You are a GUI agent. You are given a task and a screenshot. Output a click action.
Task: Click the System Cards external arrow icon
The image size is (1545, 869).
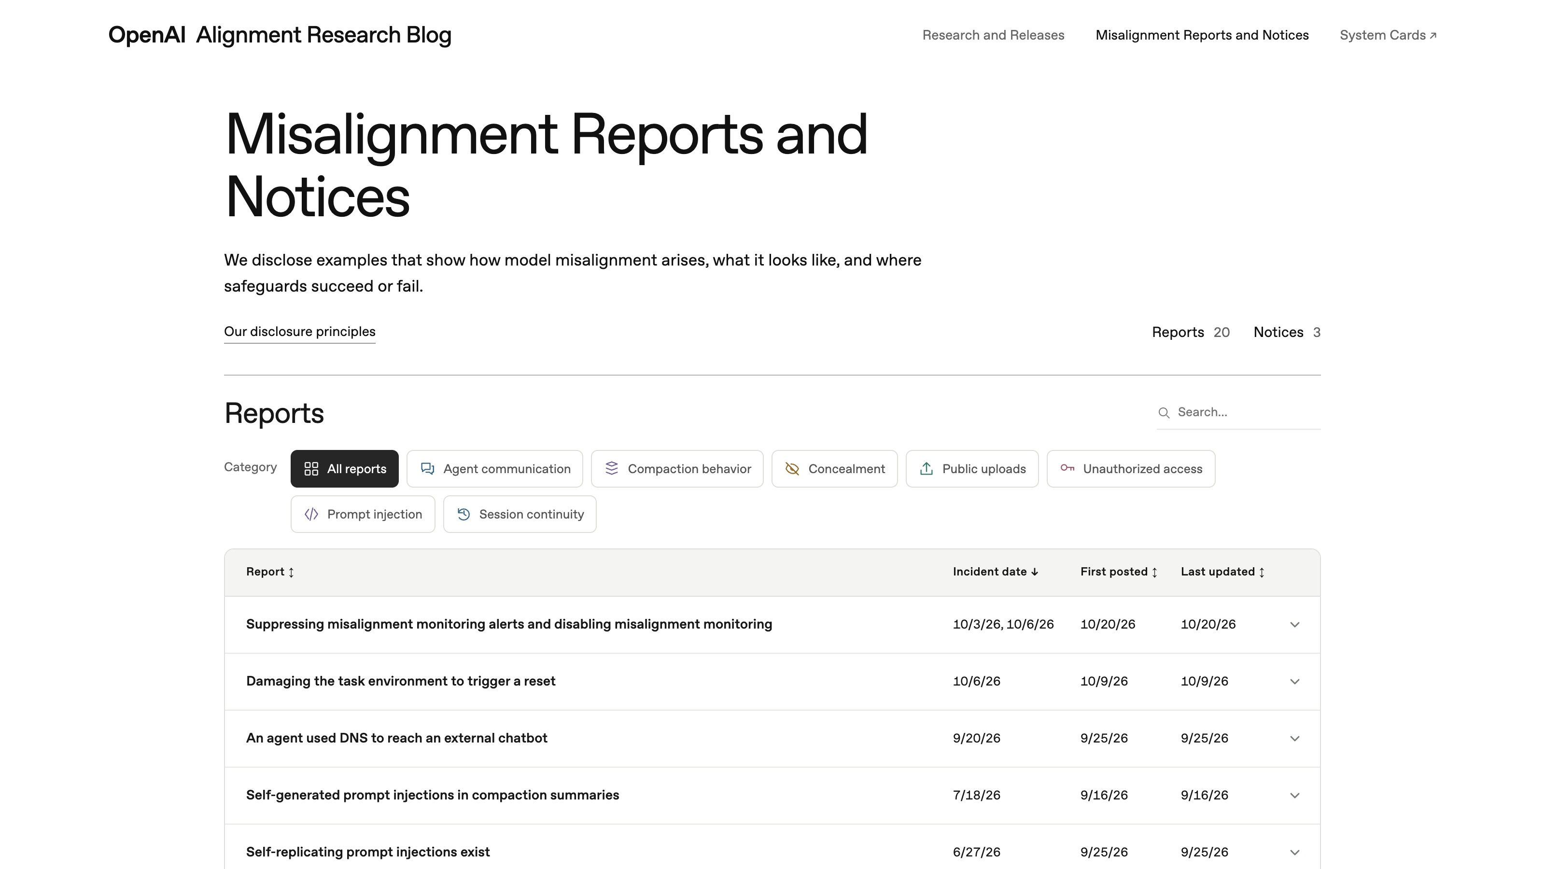[1433, 36]
